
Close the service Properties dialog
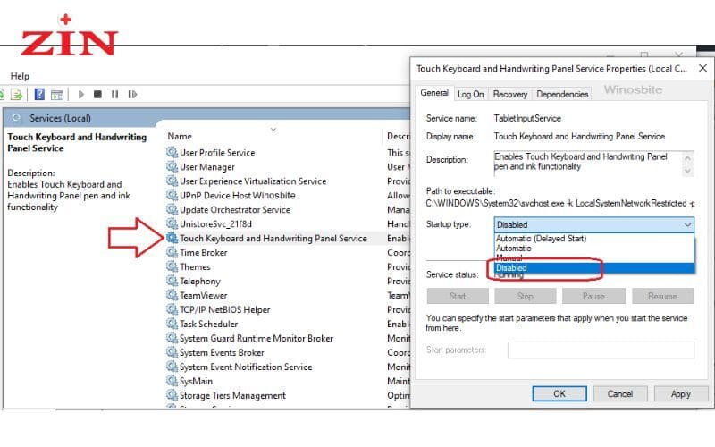(702, 69)
